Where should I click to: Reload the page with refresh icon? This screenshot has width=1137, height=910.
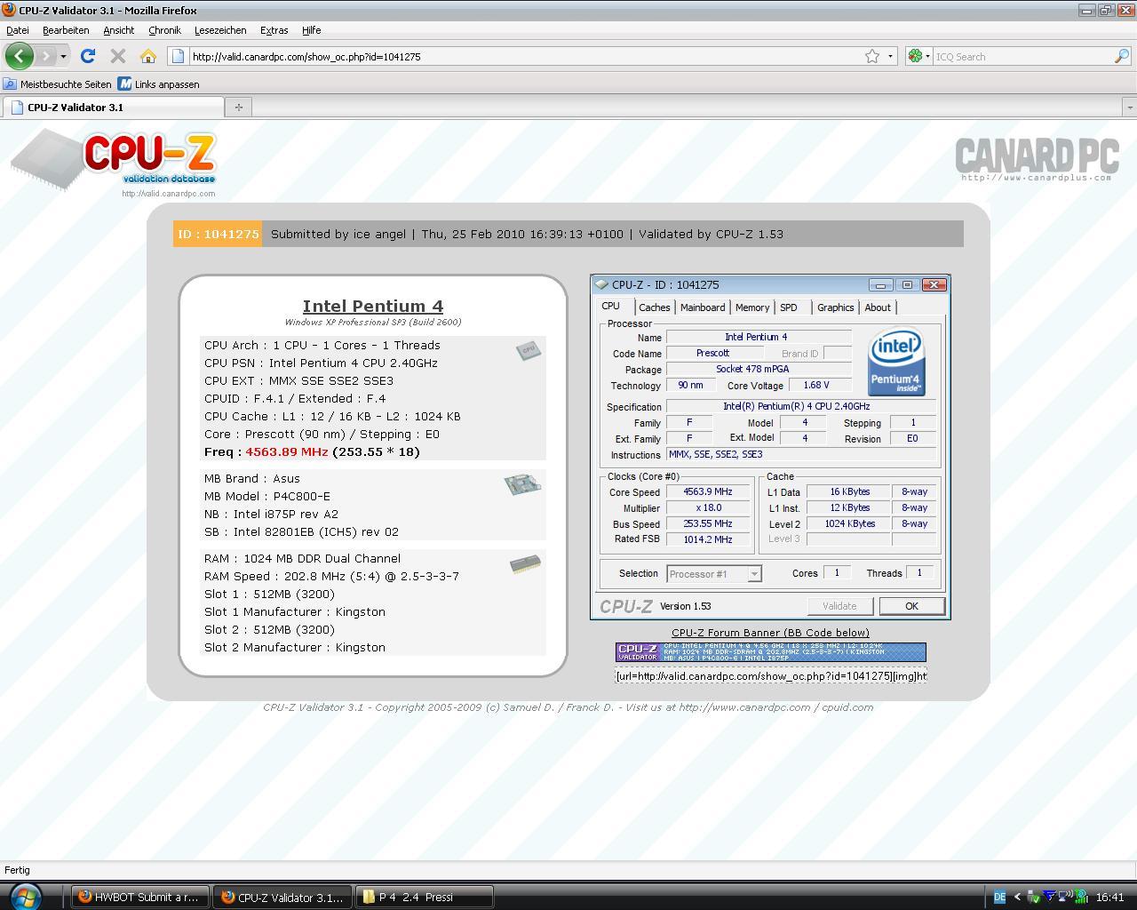click(87, 56)
